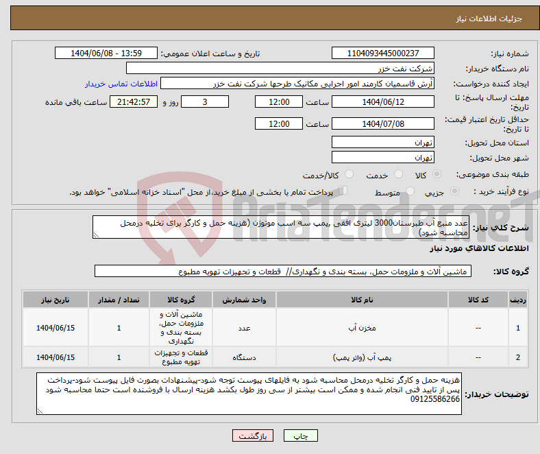The height and width of the screenshot is (454, 540).
Task: Click the اطلاعات کالاهای مورد نیاز heading
Action: (479, 248)
